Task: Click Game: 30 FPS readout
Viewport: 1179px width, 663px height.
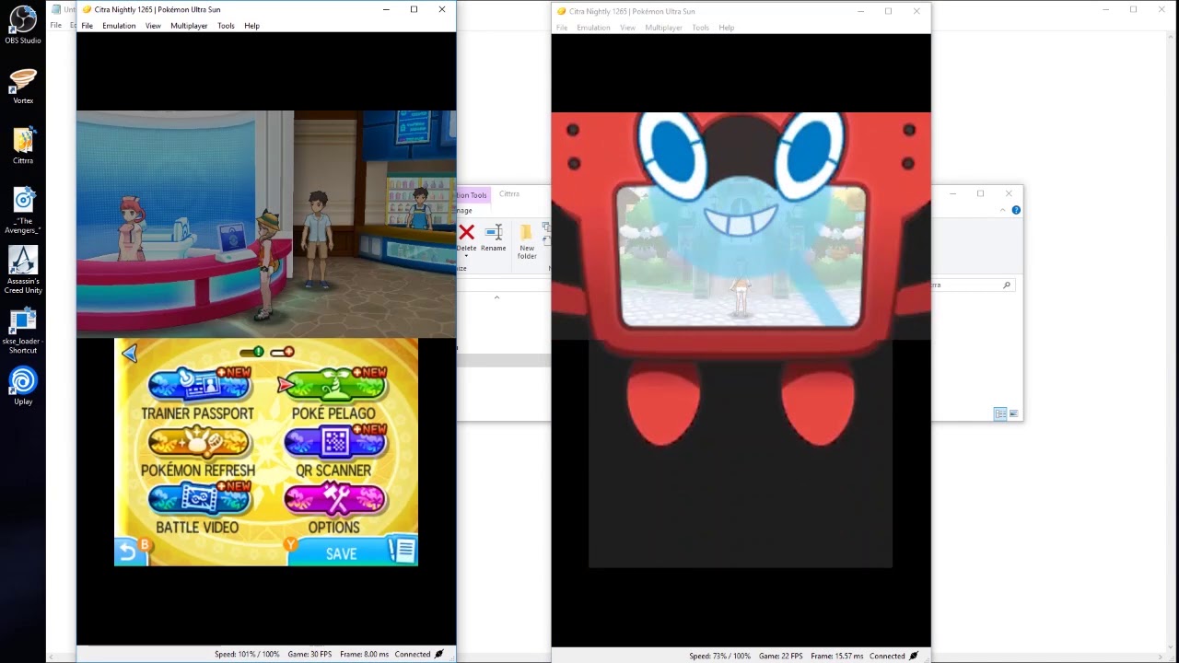Action: tap(309, 655)
